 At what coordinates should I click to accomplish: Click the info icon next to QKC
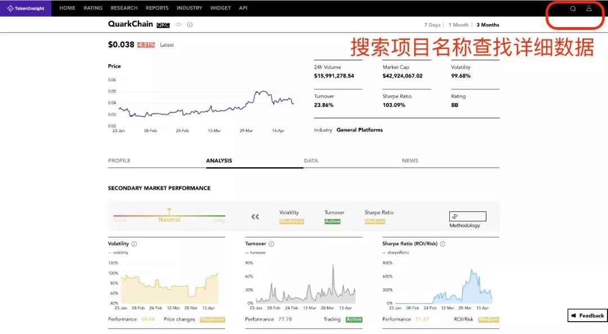click(x=190, y=24)
